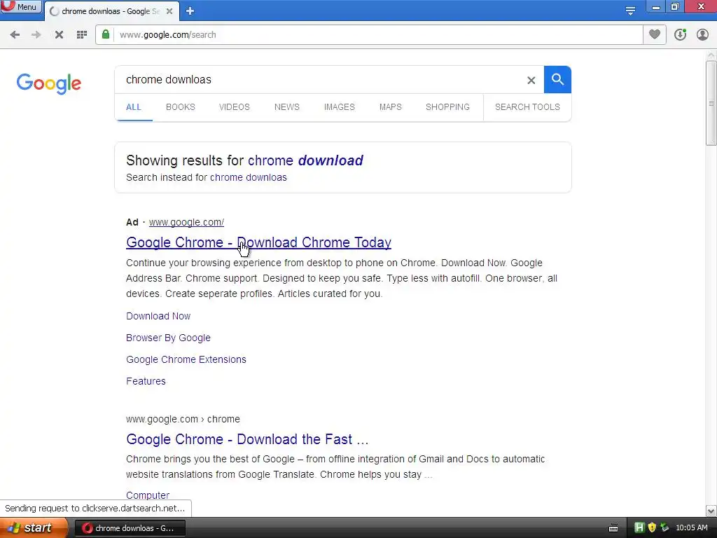Open the tab menu icon in the title bar
This screenshot has width=717, height=538.
tap(630, 11)
